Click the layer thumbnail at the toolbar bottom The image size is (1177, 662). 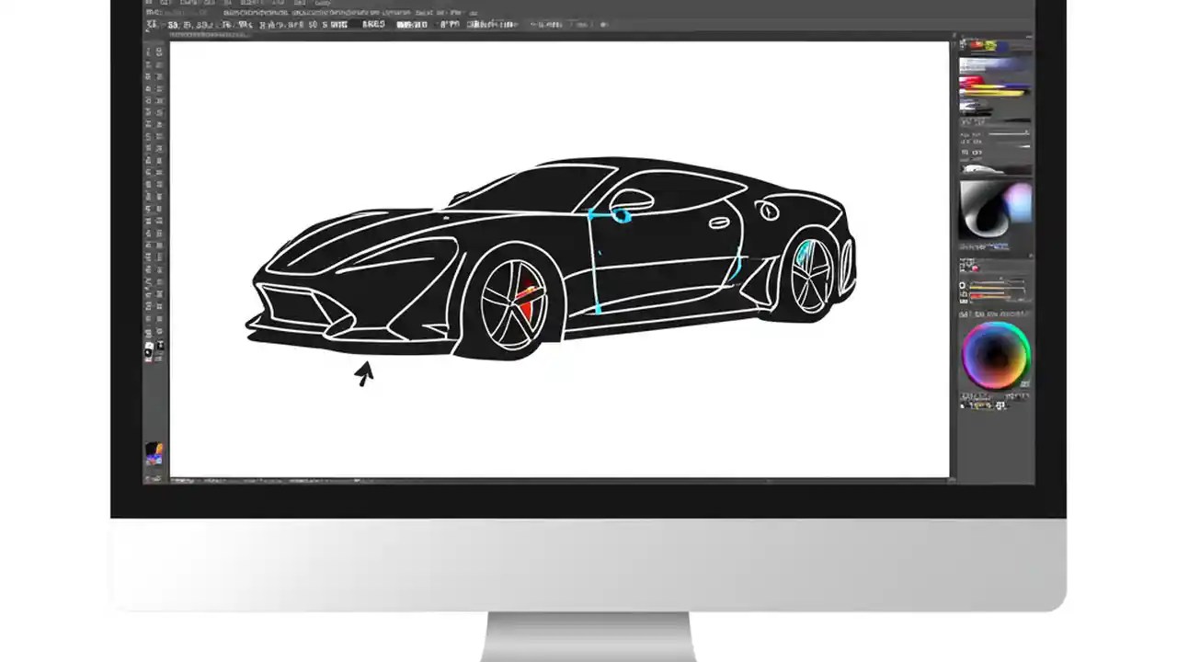click(154, 451)
